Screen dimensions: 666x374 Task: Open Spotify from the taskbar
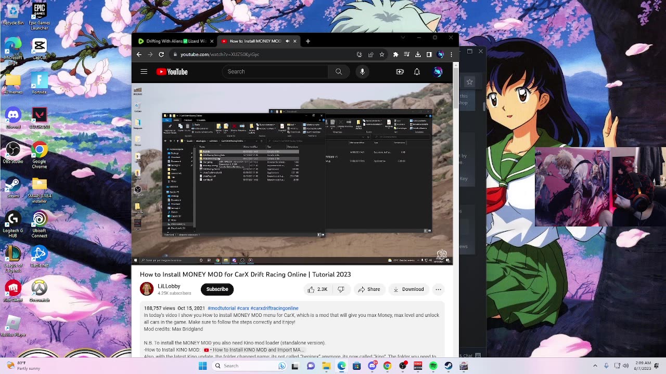click(433, 366)
